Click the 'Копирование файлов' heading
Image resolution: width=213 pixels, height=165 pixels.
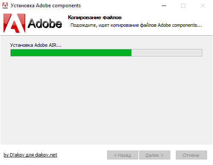point(95,17)
